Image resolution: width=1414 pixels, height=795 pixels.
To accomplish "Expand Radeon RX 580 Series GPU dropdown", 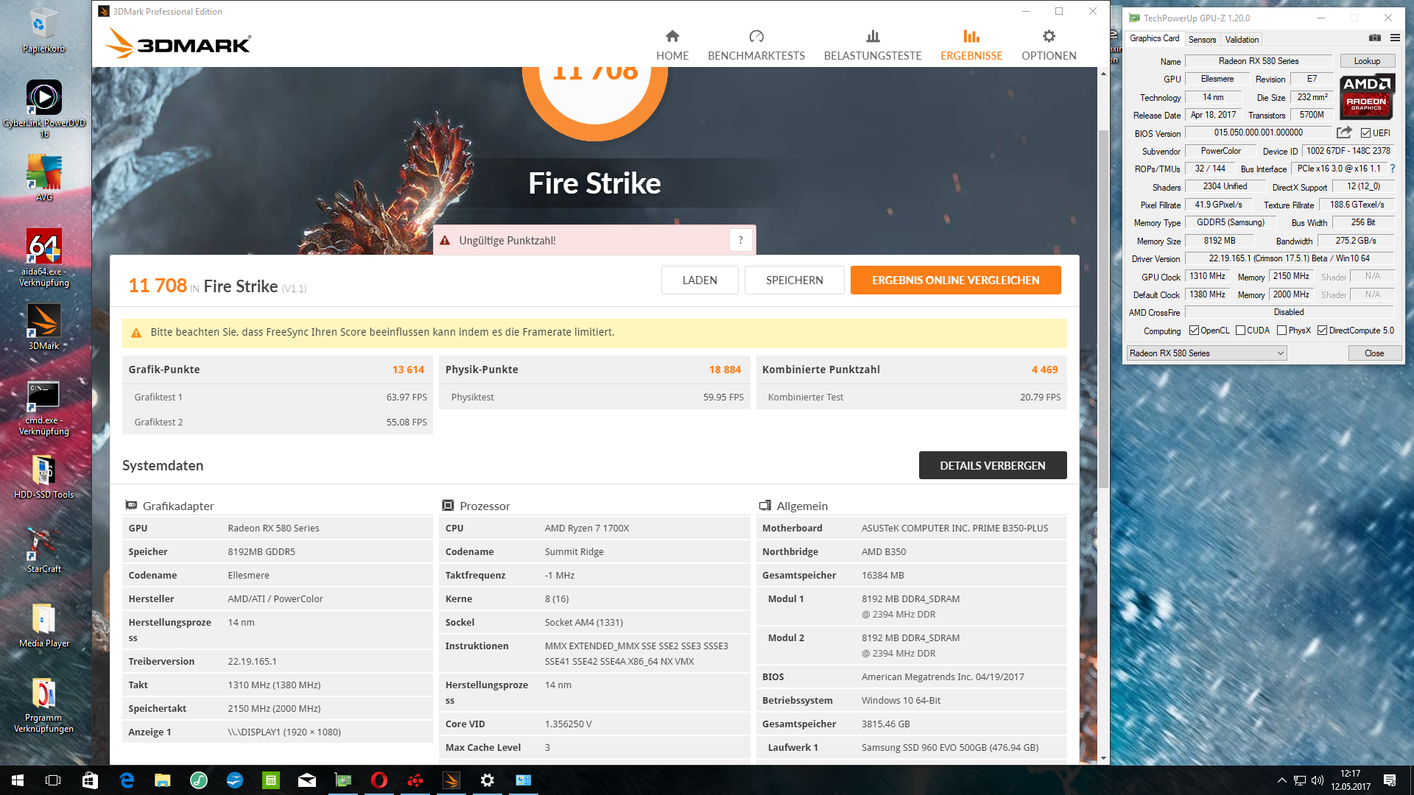I will 1280,353.
